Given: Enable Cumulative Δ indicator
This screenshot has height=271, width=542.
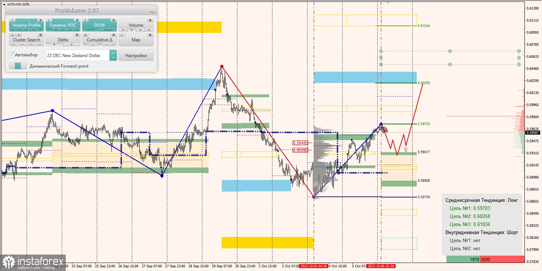Looking at the screenshot, I should (x=99, y=40).
